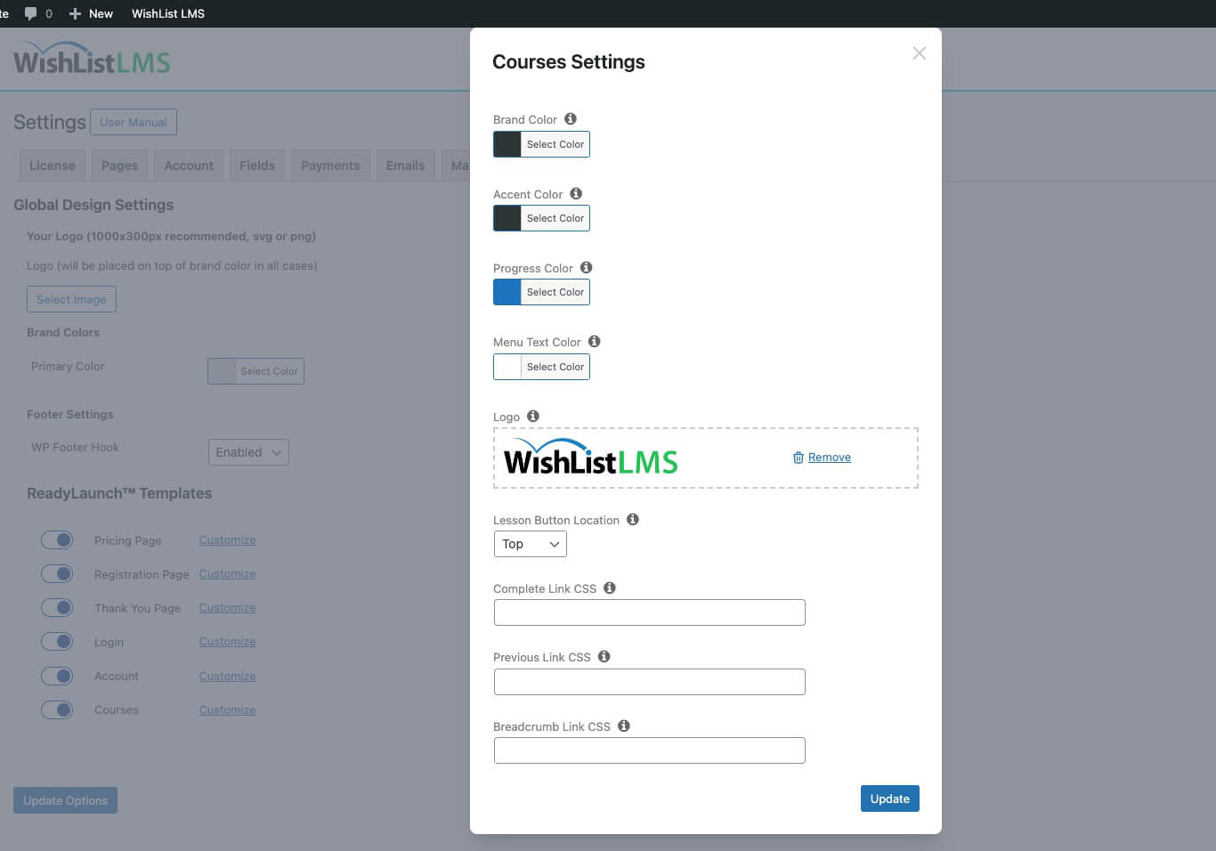
Task: Click Lesson Button Location info icon
Action: (x=633, y=520)
